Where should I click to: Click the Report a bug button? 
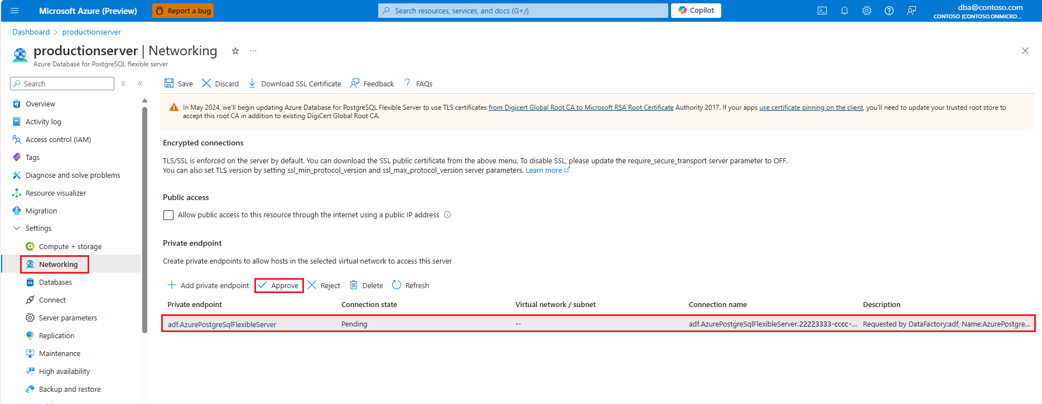183,11
